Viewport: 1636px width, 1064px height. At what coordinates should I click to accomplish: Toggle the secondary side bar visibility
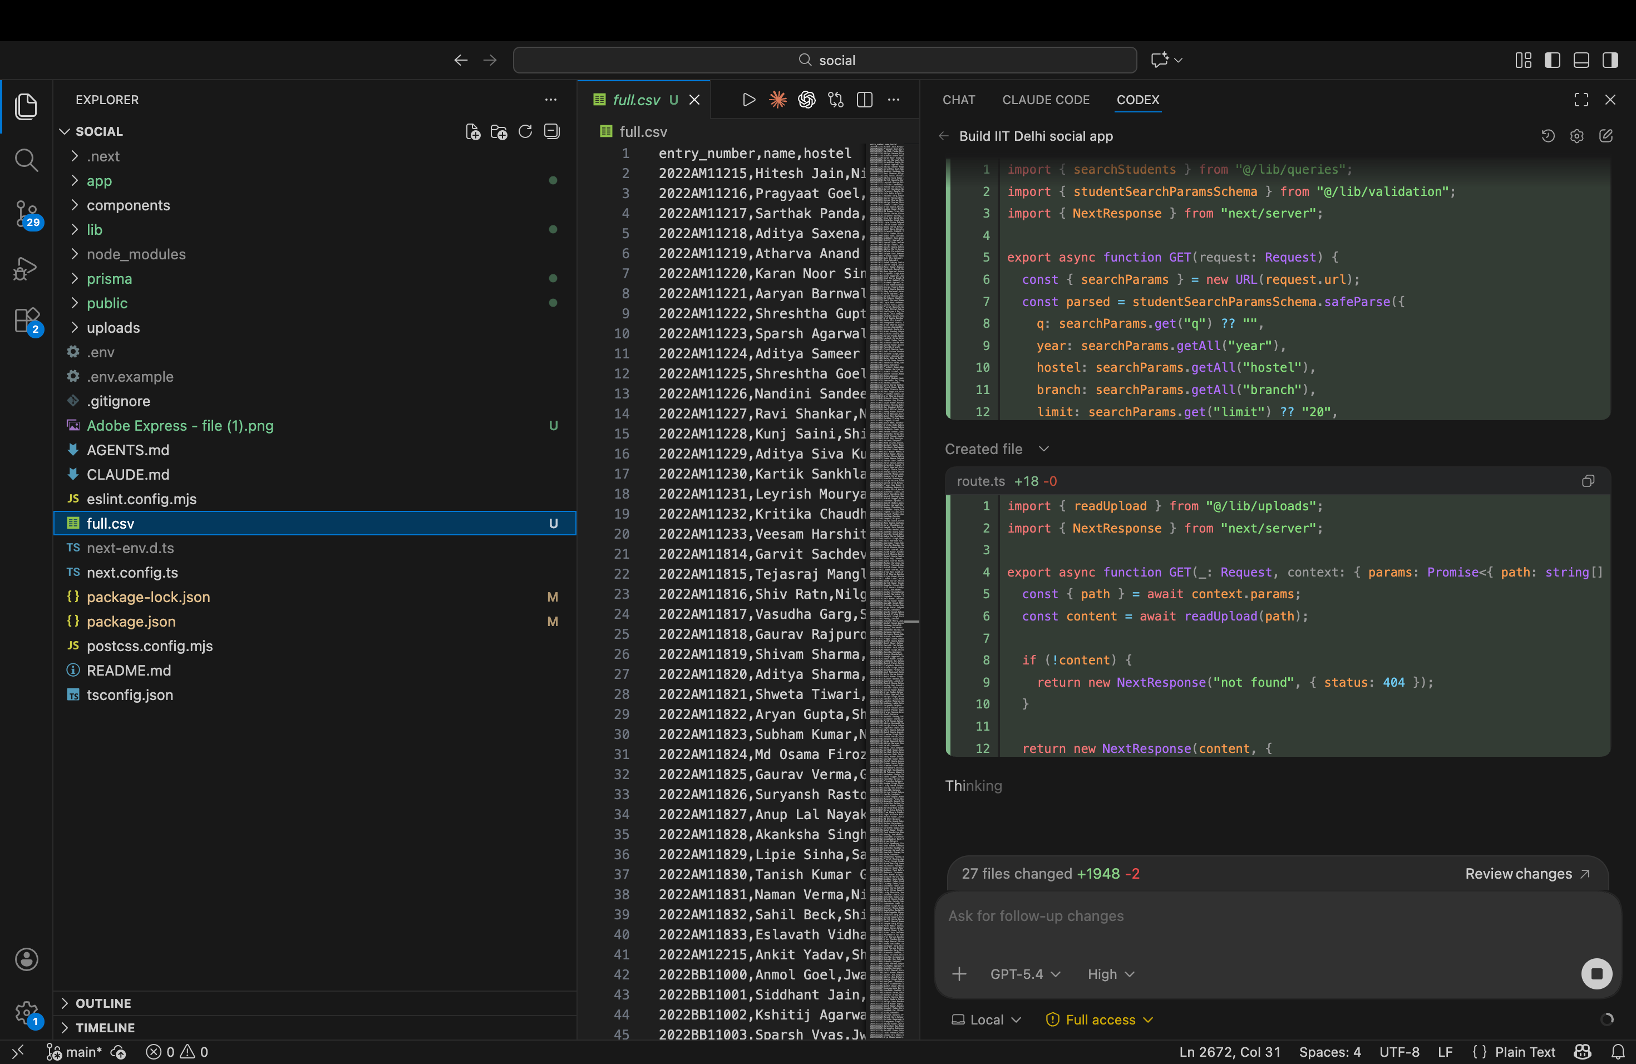tap(1609, 60)
